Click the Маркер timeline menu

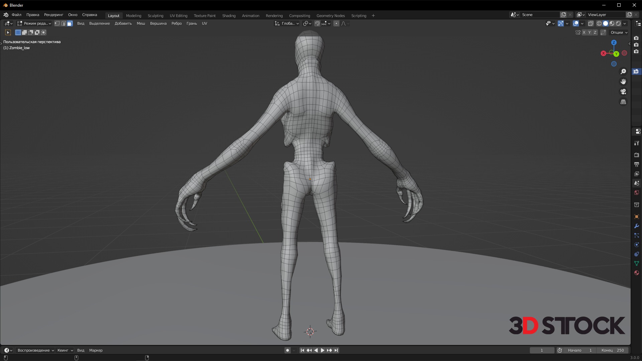(96, 350)
